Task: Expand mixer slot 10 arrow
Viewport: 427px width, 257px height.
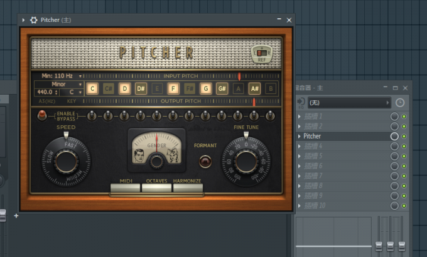Action: pyautogui.click(x=300, y=206)
